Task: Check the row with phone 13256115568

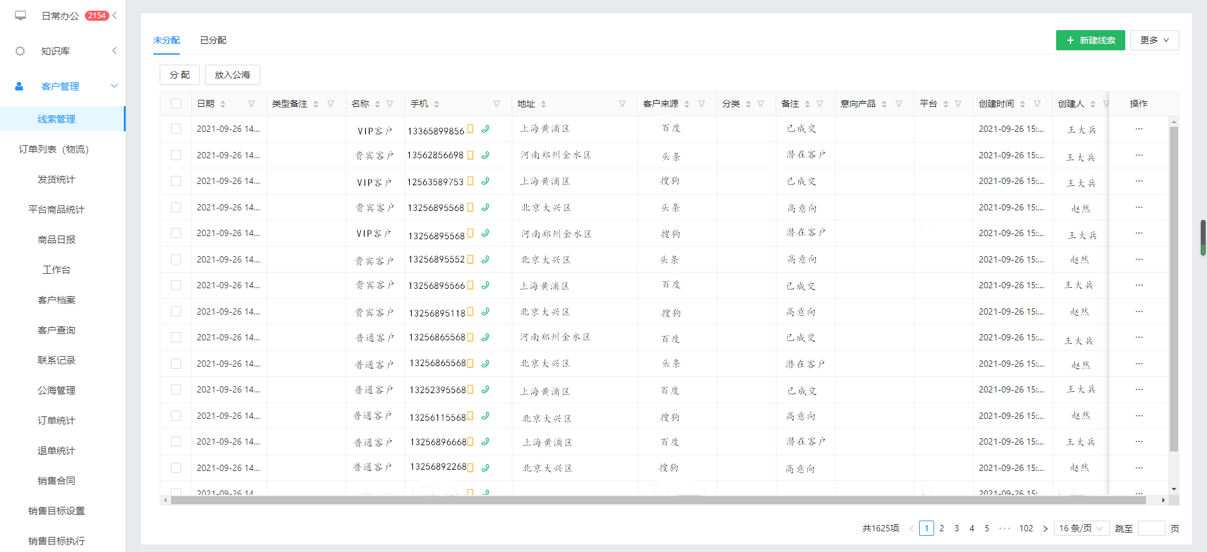Action: tap(176, 416)
